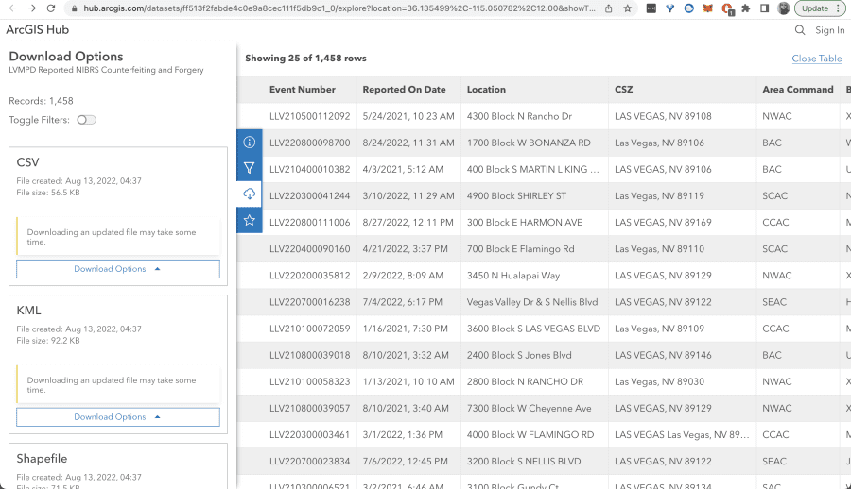Sort by Event Number column header
The height and width of the screenshot is (489, 851).
[x=303, y=90]
